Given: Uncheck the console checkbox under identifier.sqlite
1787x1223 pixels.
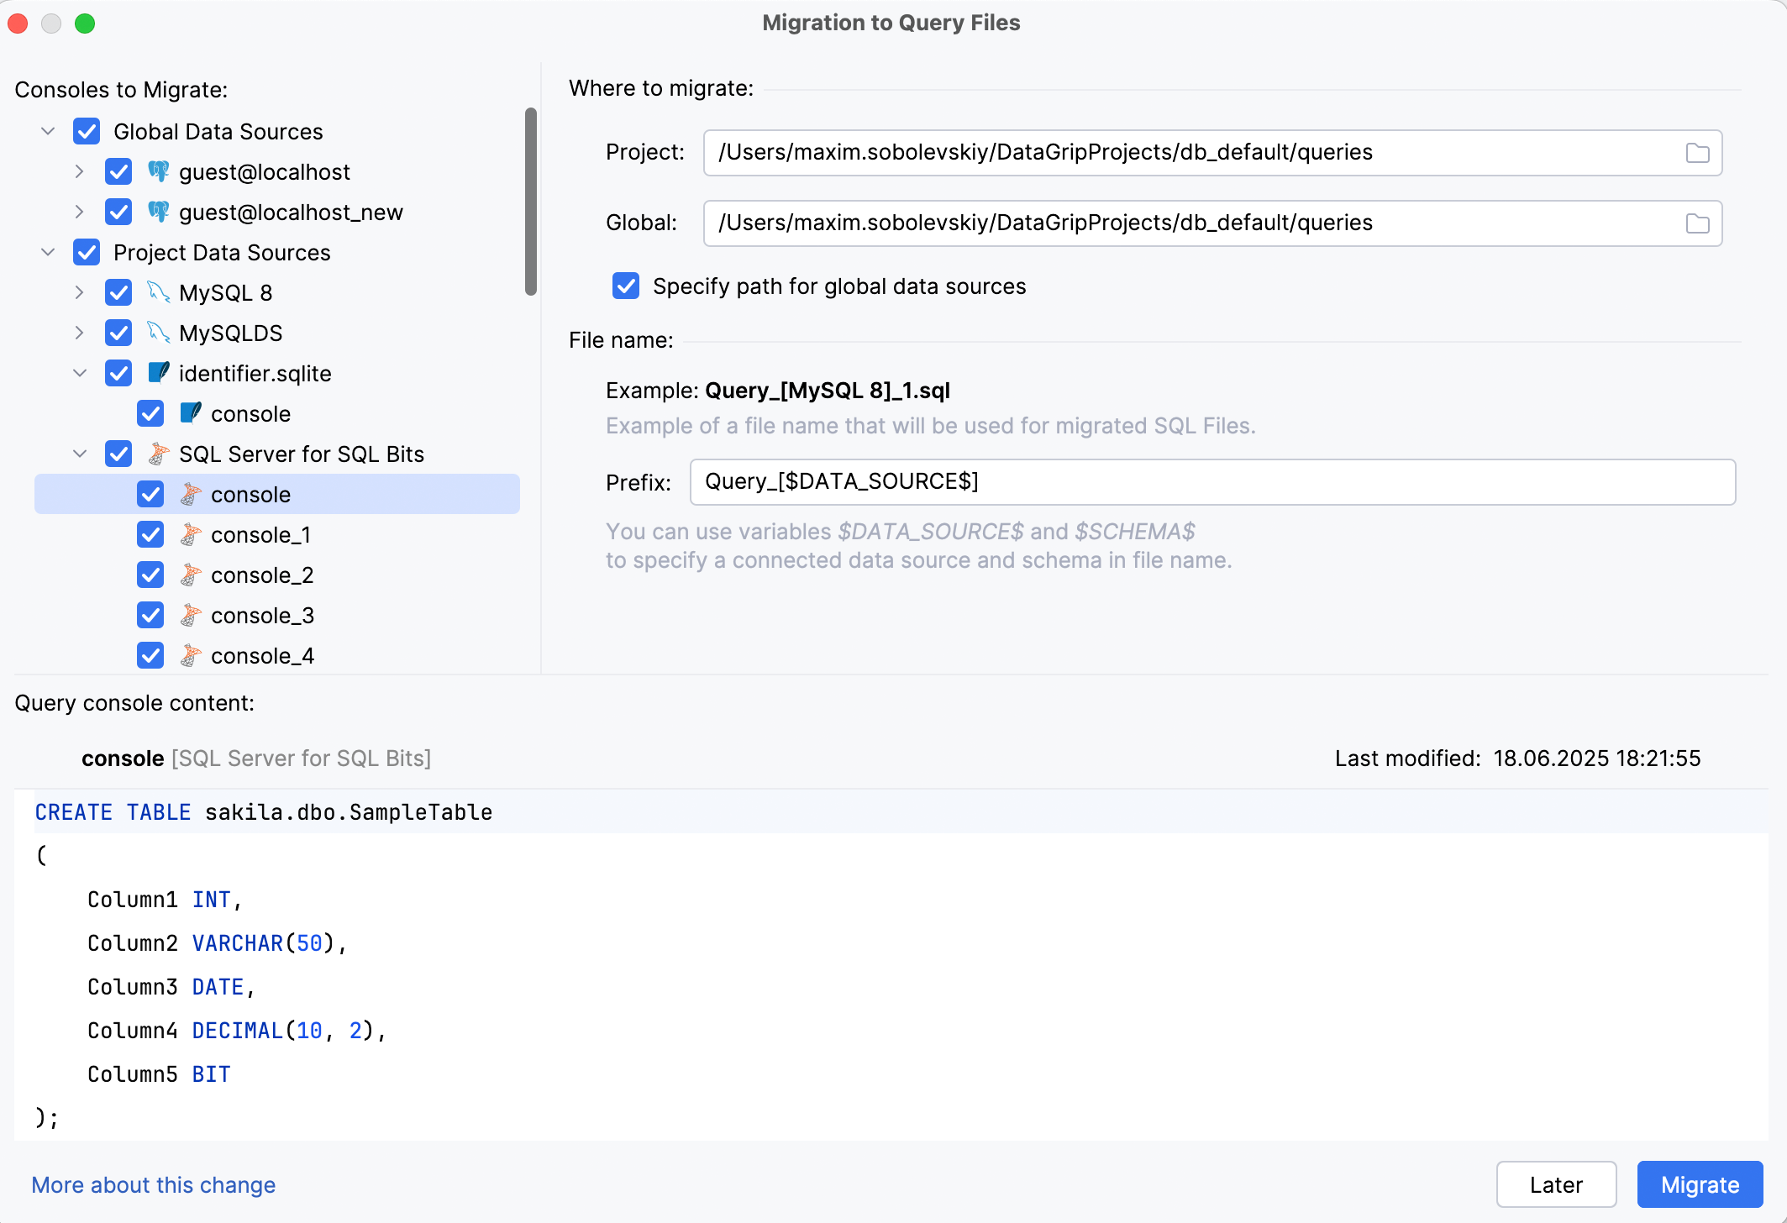Looking at the screenshot, I should point(150,414).
